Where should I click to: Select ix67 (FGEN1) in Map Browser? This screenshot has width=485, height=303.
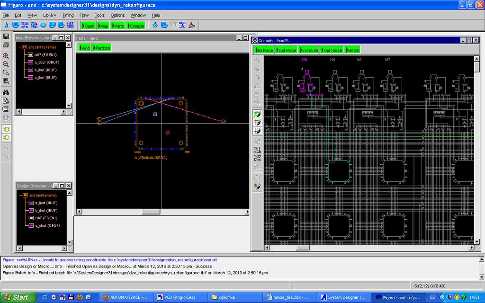tap(45, 55)
